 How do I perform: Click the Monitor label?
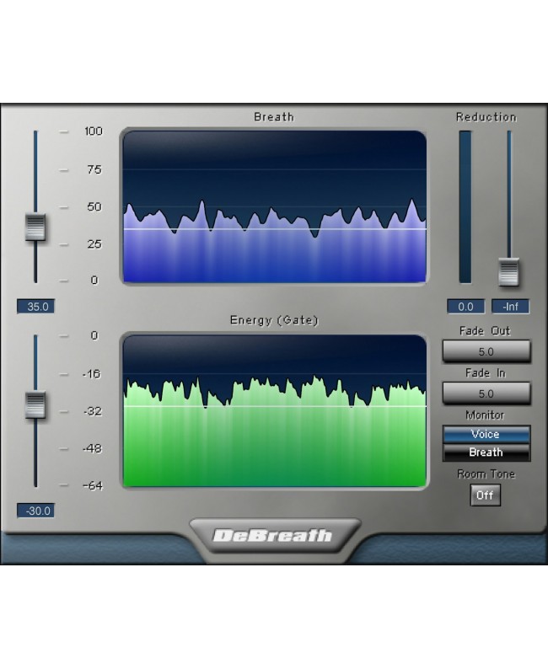click(485, 415)
